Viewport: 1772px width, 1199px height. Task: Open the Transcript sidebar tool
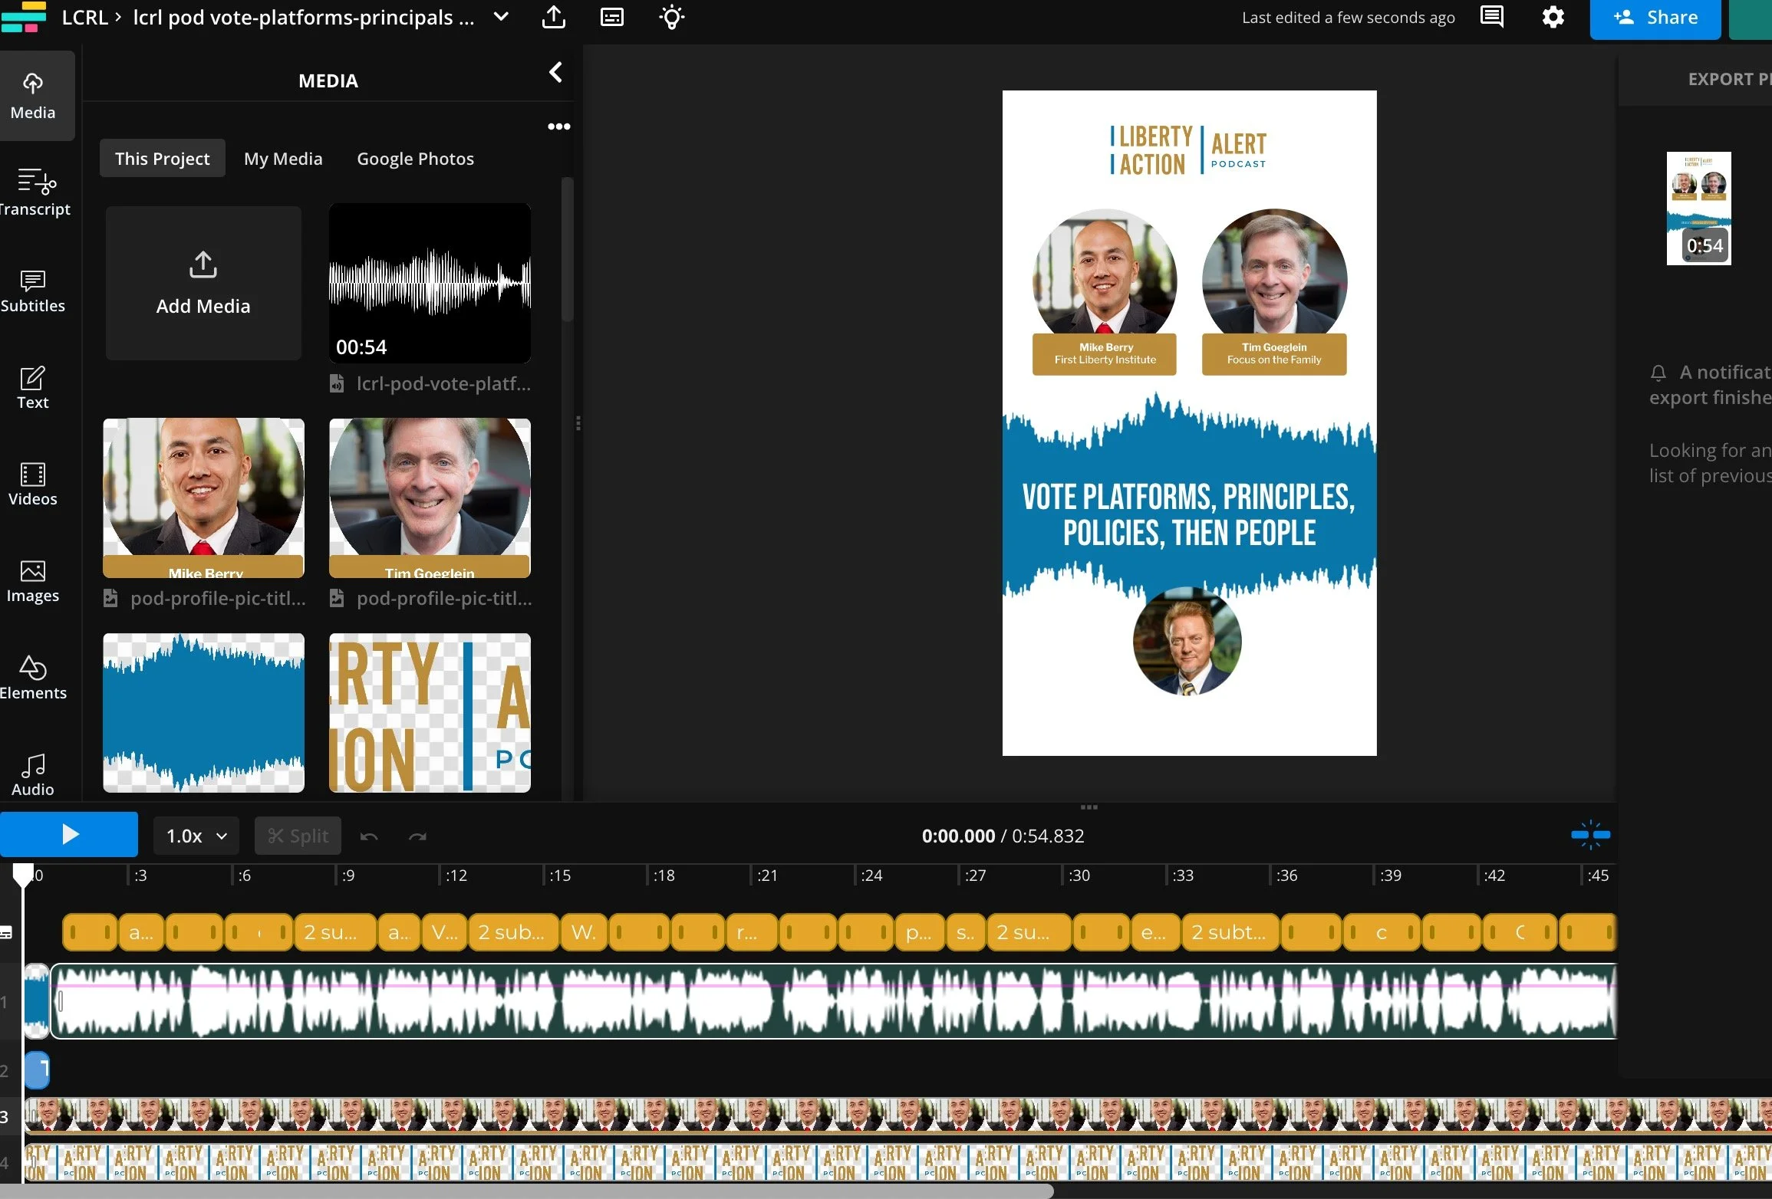click(x=33, y=192)
